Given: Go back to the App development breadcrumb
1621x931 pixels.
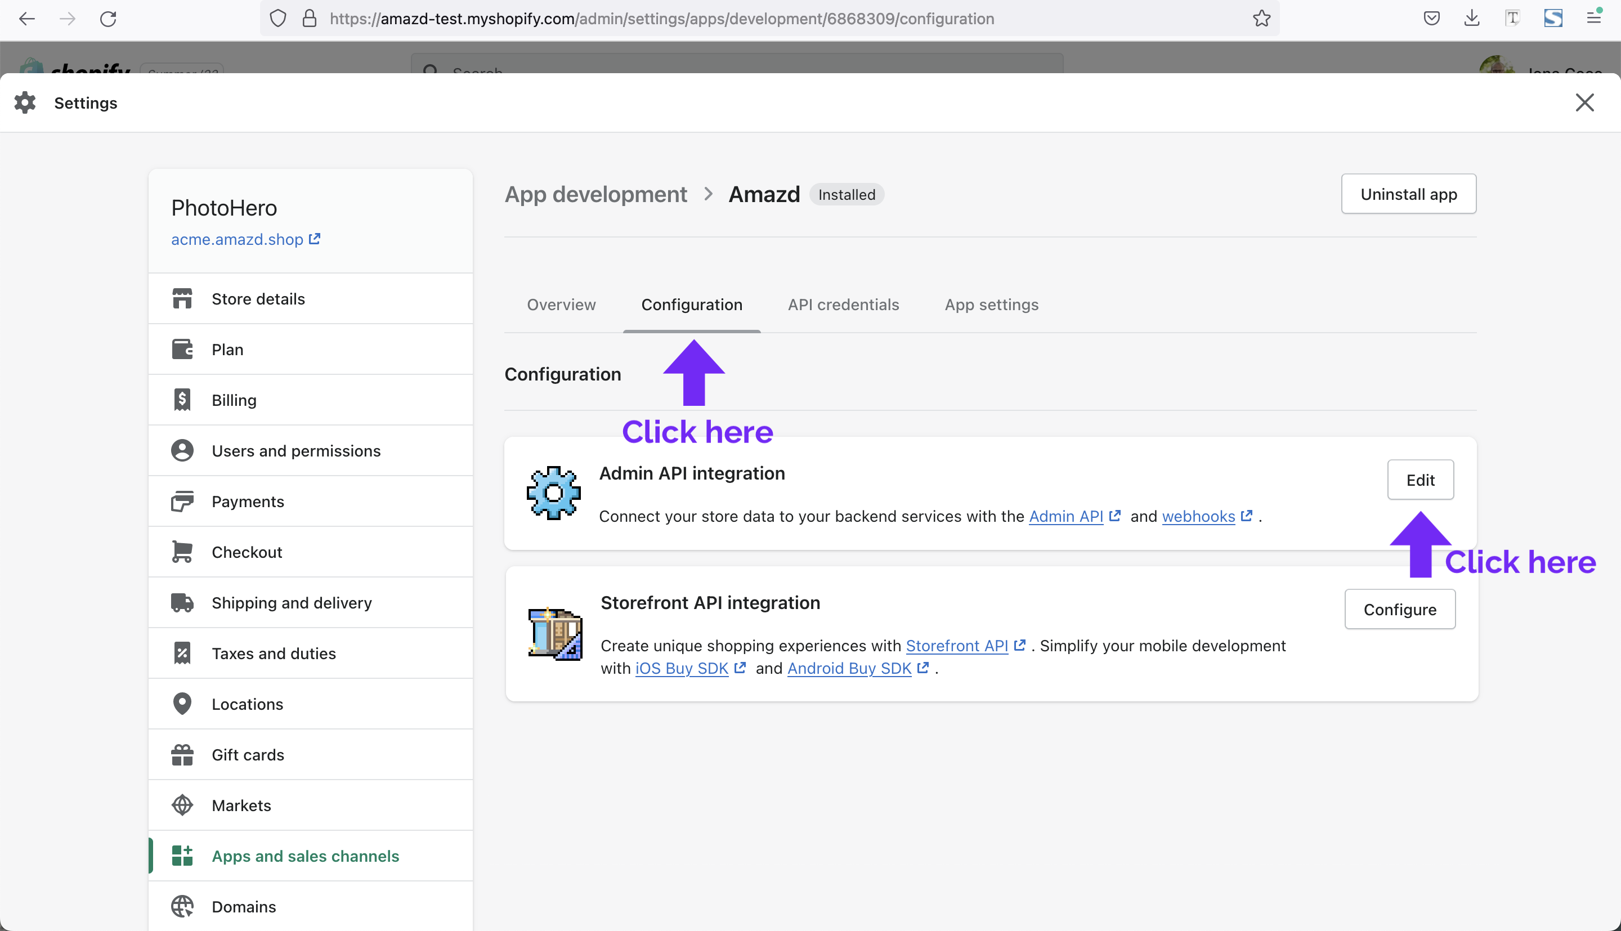Looking at the screenshot, I should [x=595, y=194].
